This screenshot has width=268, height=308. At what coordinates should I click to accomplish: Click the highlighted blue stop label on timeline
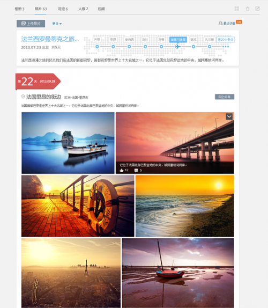178,40
